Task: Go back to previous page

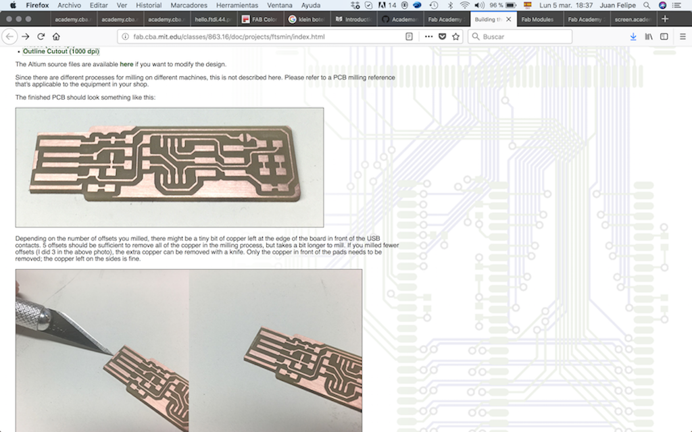Action: pos(9,36)
